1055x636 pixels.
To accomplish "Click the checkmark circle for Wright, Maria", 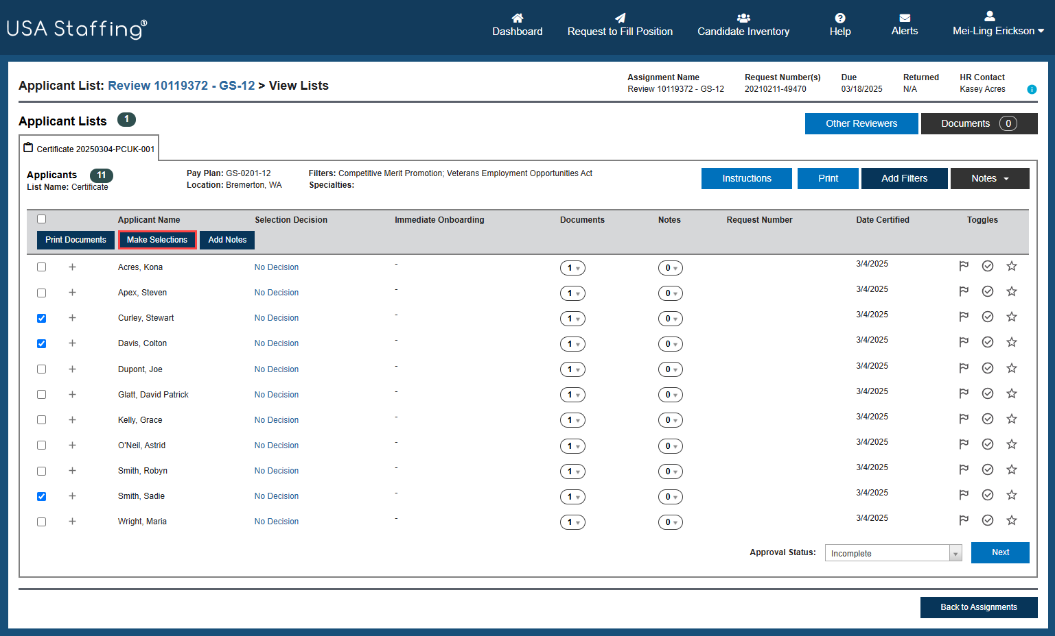I will tap(988, 520).
